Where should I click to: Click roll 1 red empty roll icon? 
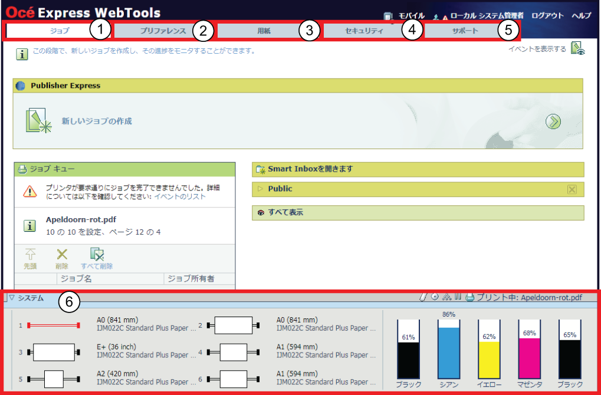click(54, 325)
